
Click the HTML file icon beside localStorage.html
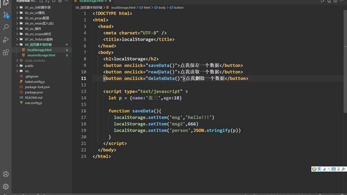point(23,50)
